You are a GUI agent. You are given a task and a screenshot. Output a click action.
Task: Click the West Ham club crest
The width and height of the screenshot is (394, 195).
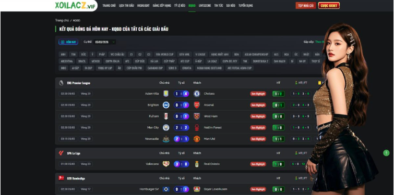point(197,116)
